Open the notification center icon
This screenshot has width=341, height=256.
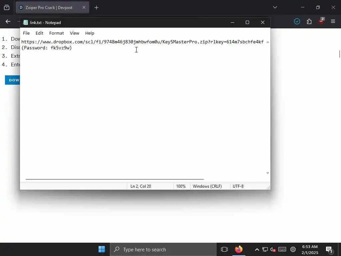click(329, 250)
